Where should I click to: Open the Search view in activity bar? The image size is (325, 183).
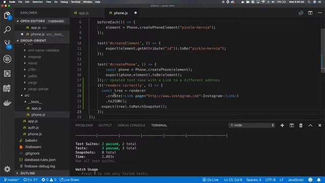(7, 29)
